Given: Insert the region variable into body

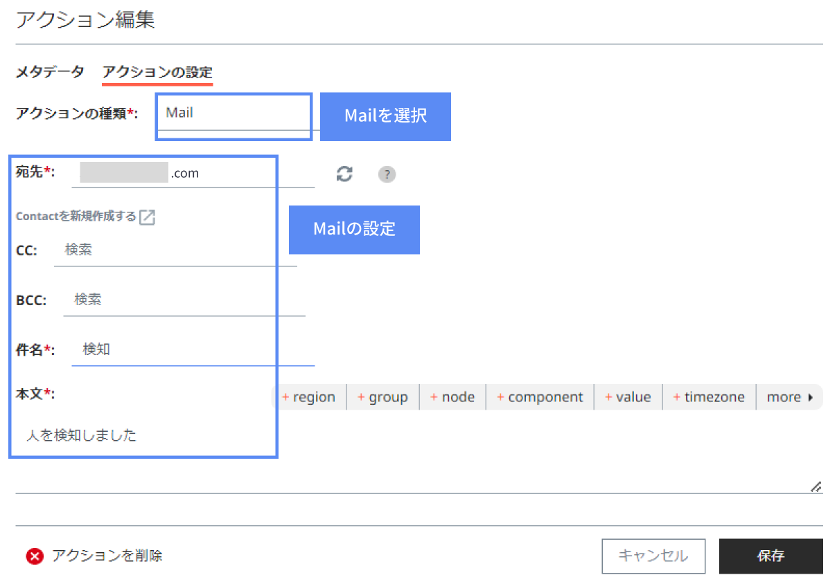Looking at the screenshot, I should tap(309, 396).
